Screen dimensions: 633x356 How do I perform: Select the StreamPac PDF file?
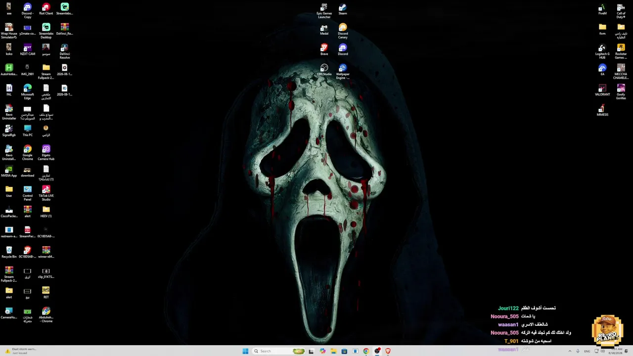pos(28,232)
